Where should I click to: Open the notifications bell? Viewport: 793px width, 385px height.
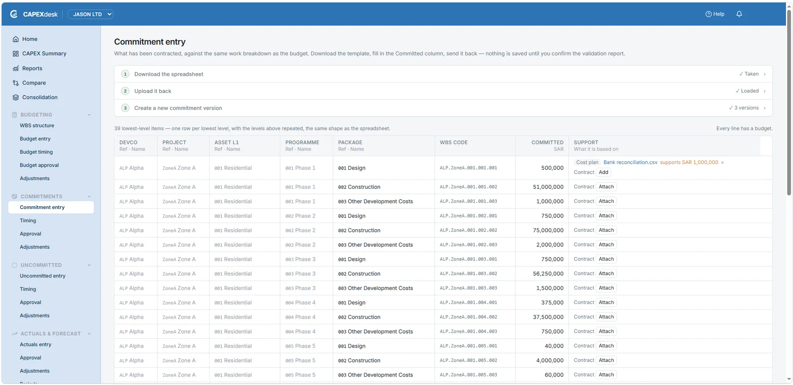[x=739, y=14]
